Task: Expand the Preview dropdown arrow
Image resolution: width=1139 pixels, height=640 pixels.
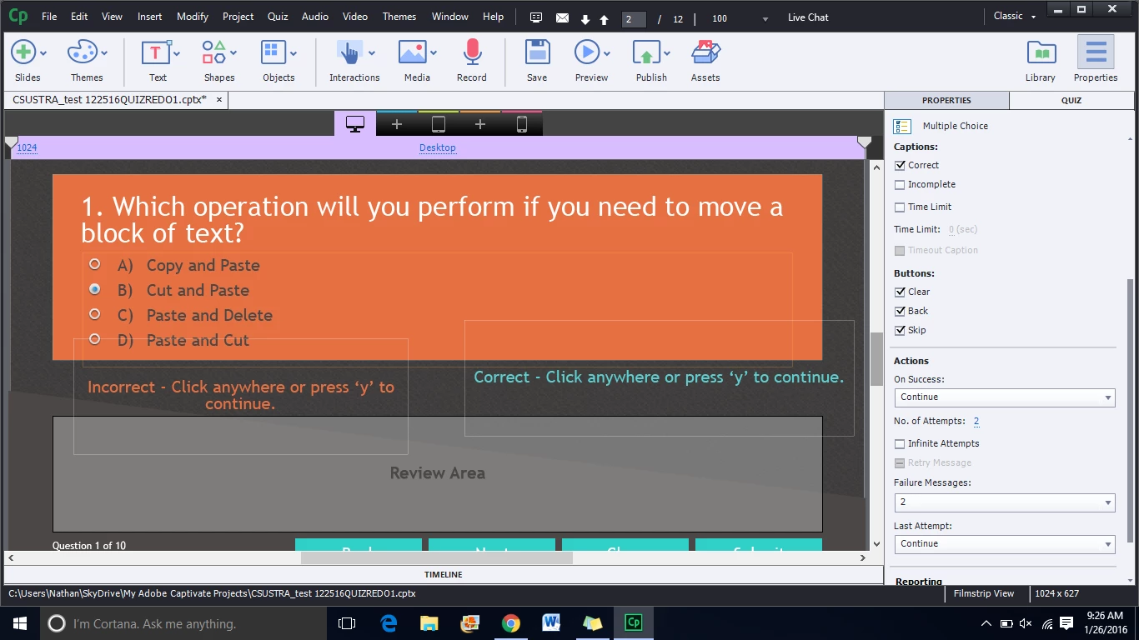Action: point(607,53)
